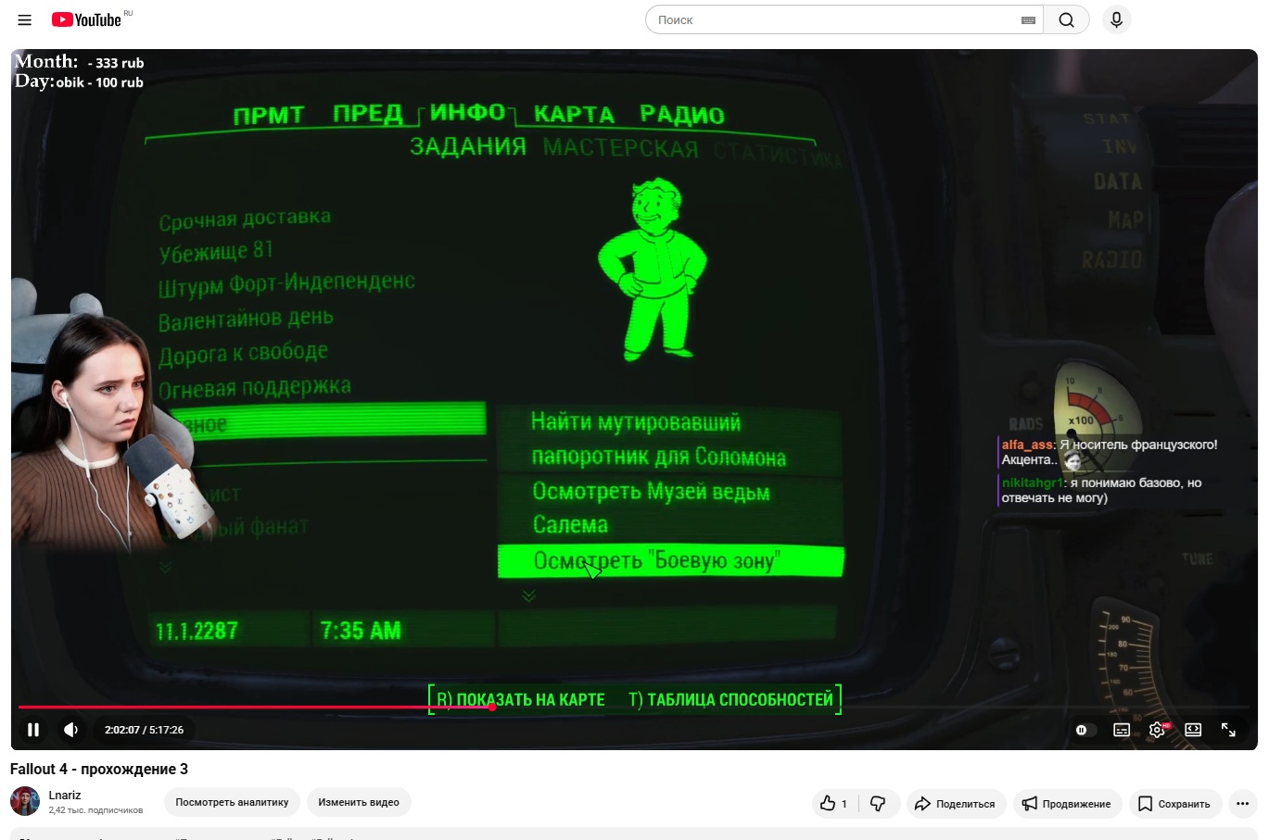Open player settings gear
Image resolution: width=1269 pixels, height=840 pixels.
1158,730
